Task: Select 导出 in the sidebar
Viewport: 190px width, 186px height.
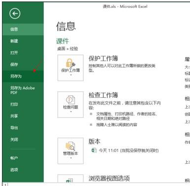Action: pyautogui.click(x=23, y=128)
